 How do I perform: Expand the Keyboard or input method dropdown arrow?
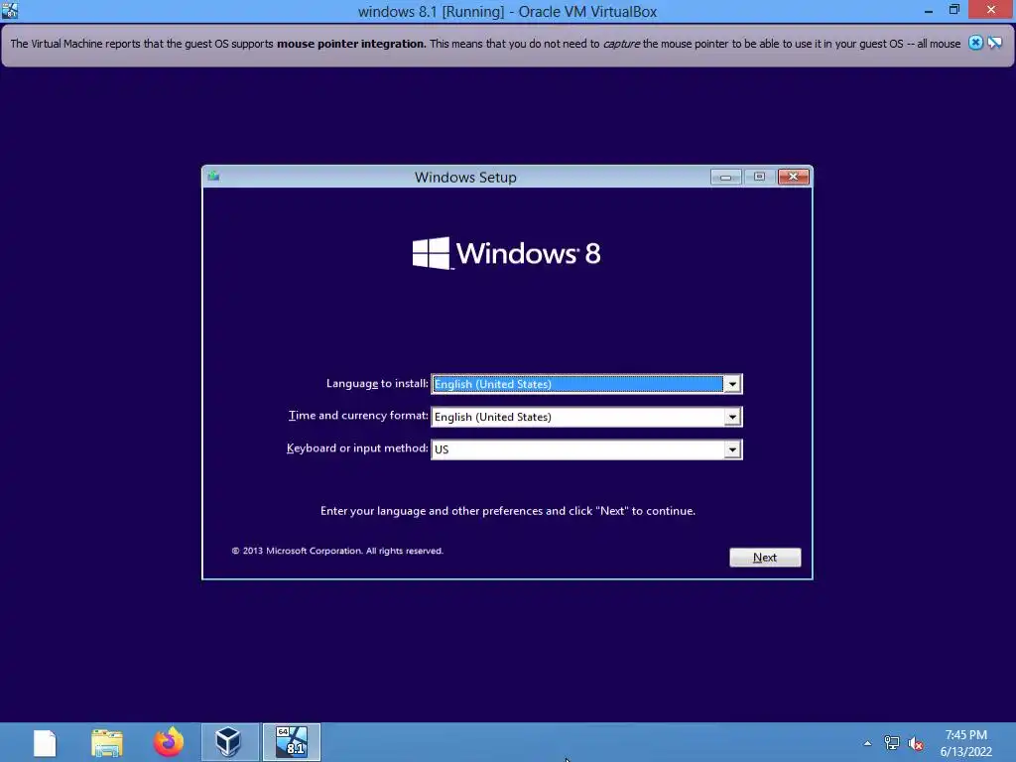tap(732, 449)
